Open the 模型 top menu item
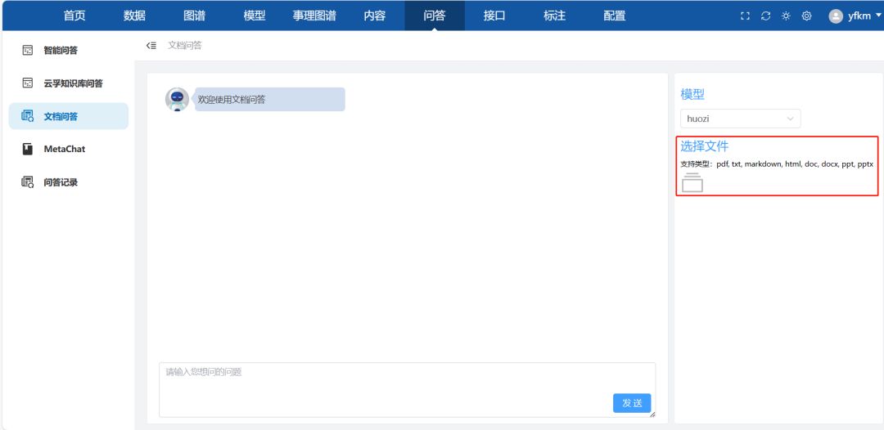The height and width of the screenshot is (430, 884). tap(255, 16)
